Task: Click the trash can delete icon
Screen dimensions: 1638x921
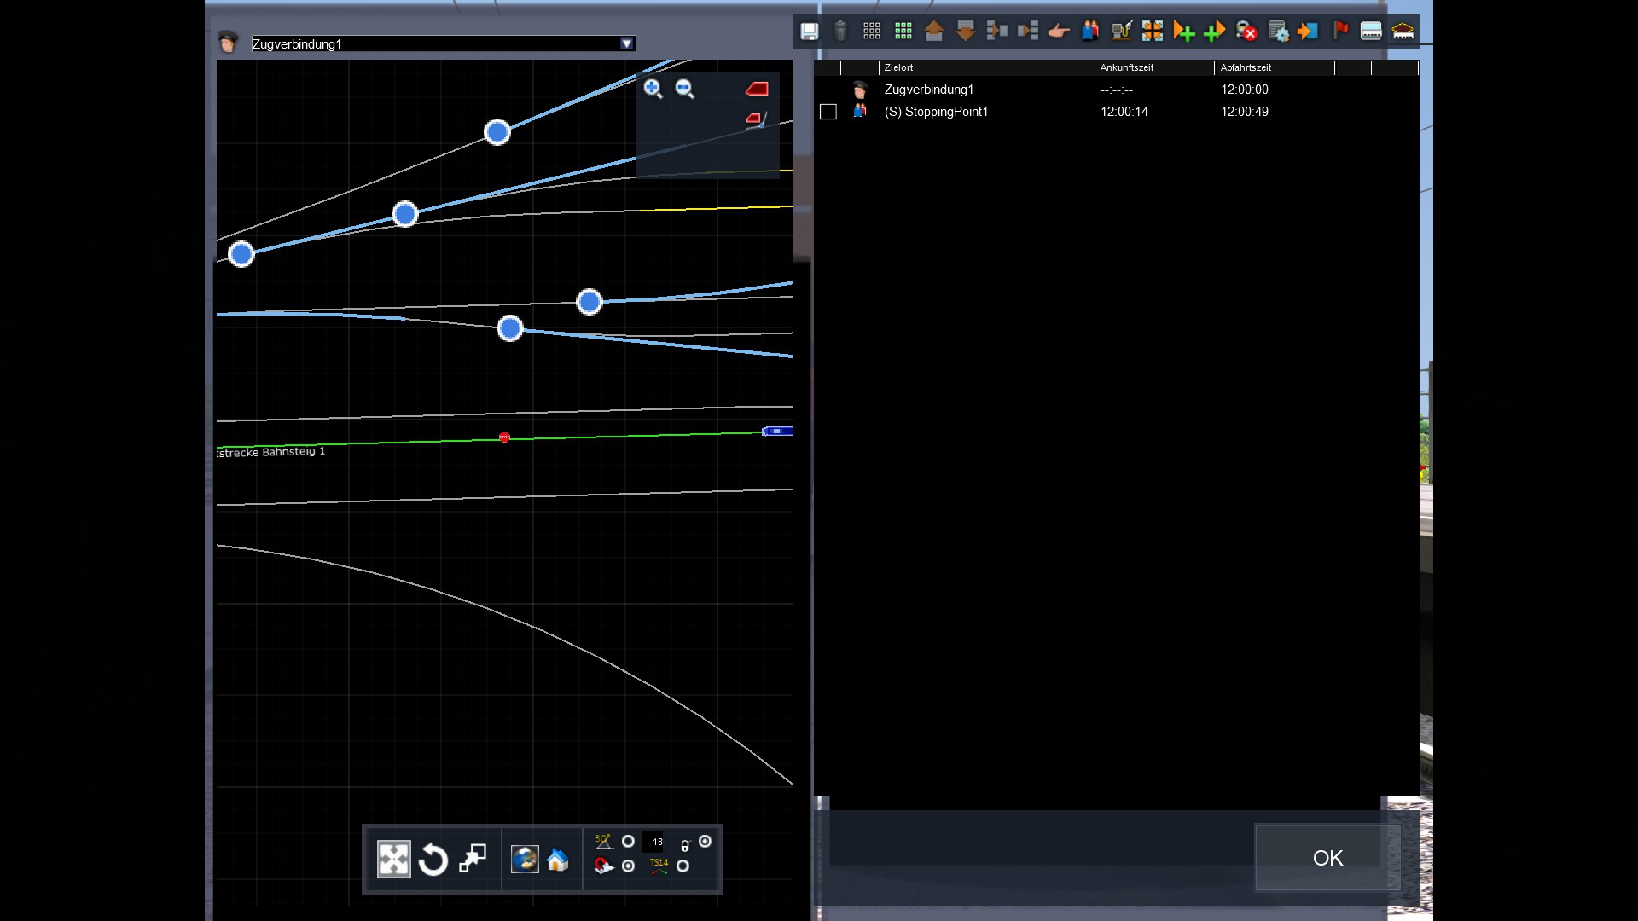Action: (x=840, y=32)
